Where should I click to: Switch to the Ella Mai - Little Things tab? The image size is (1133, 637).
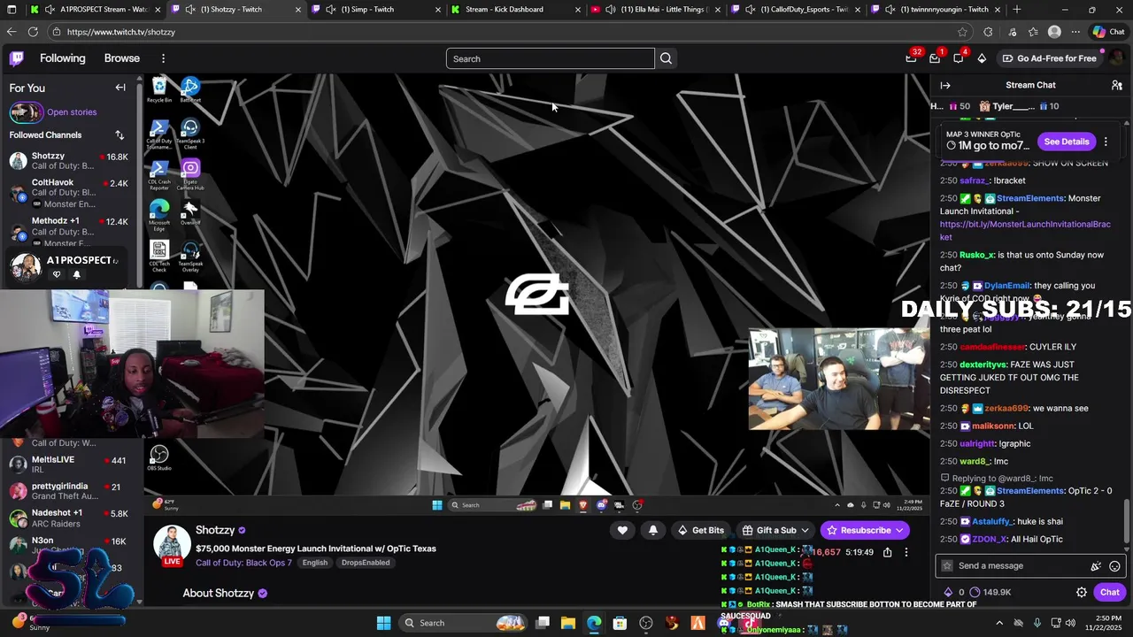click(x=656, y=9)
